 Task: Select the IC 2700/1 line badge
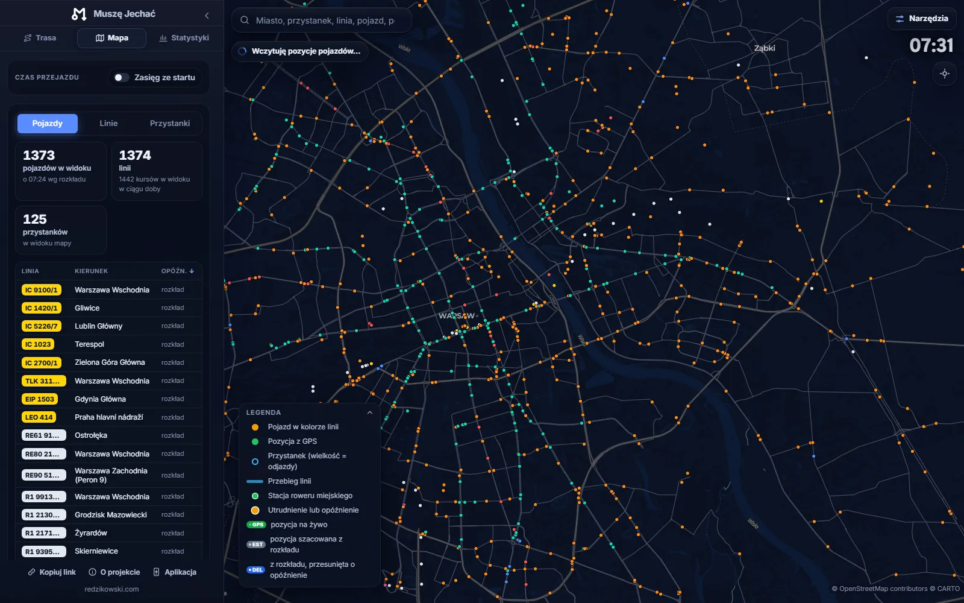point(41,363)
